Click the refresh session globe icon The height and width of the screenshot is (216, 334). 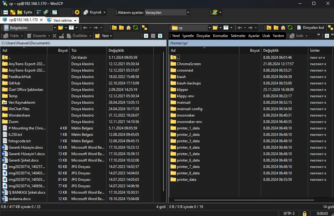pos(215,12)
